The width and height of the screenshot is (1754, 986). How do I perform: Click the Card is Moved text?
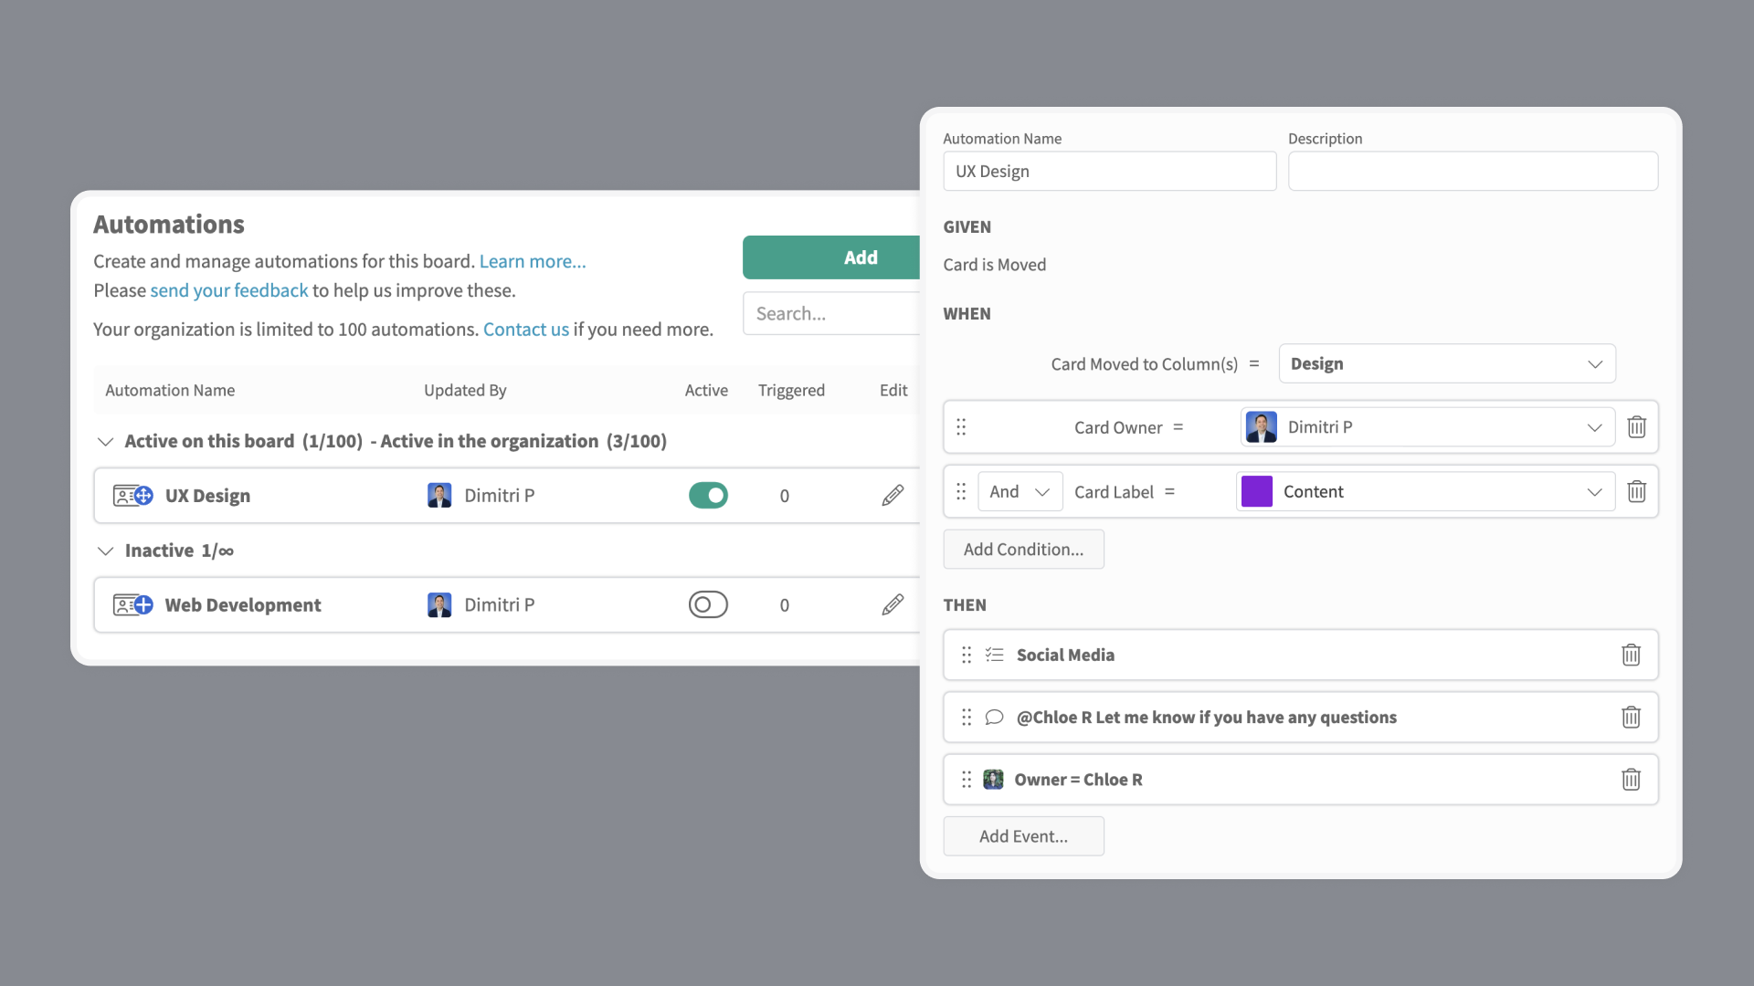click(x=994, y=265)
